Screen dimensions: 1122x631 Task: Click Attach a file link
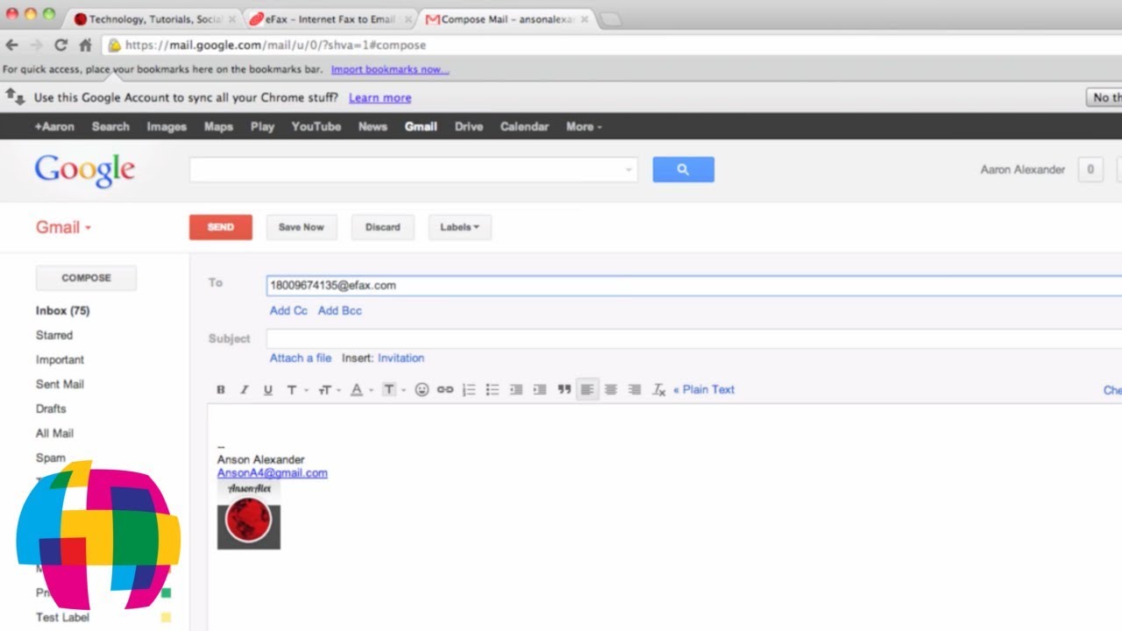click(301, 358)
